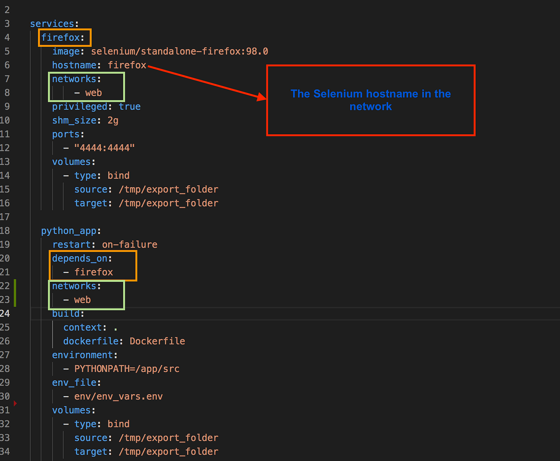This screenshot has height=461, width=560.
Task: Click 'target' key on line 16
Action: [x=91, y=203]
